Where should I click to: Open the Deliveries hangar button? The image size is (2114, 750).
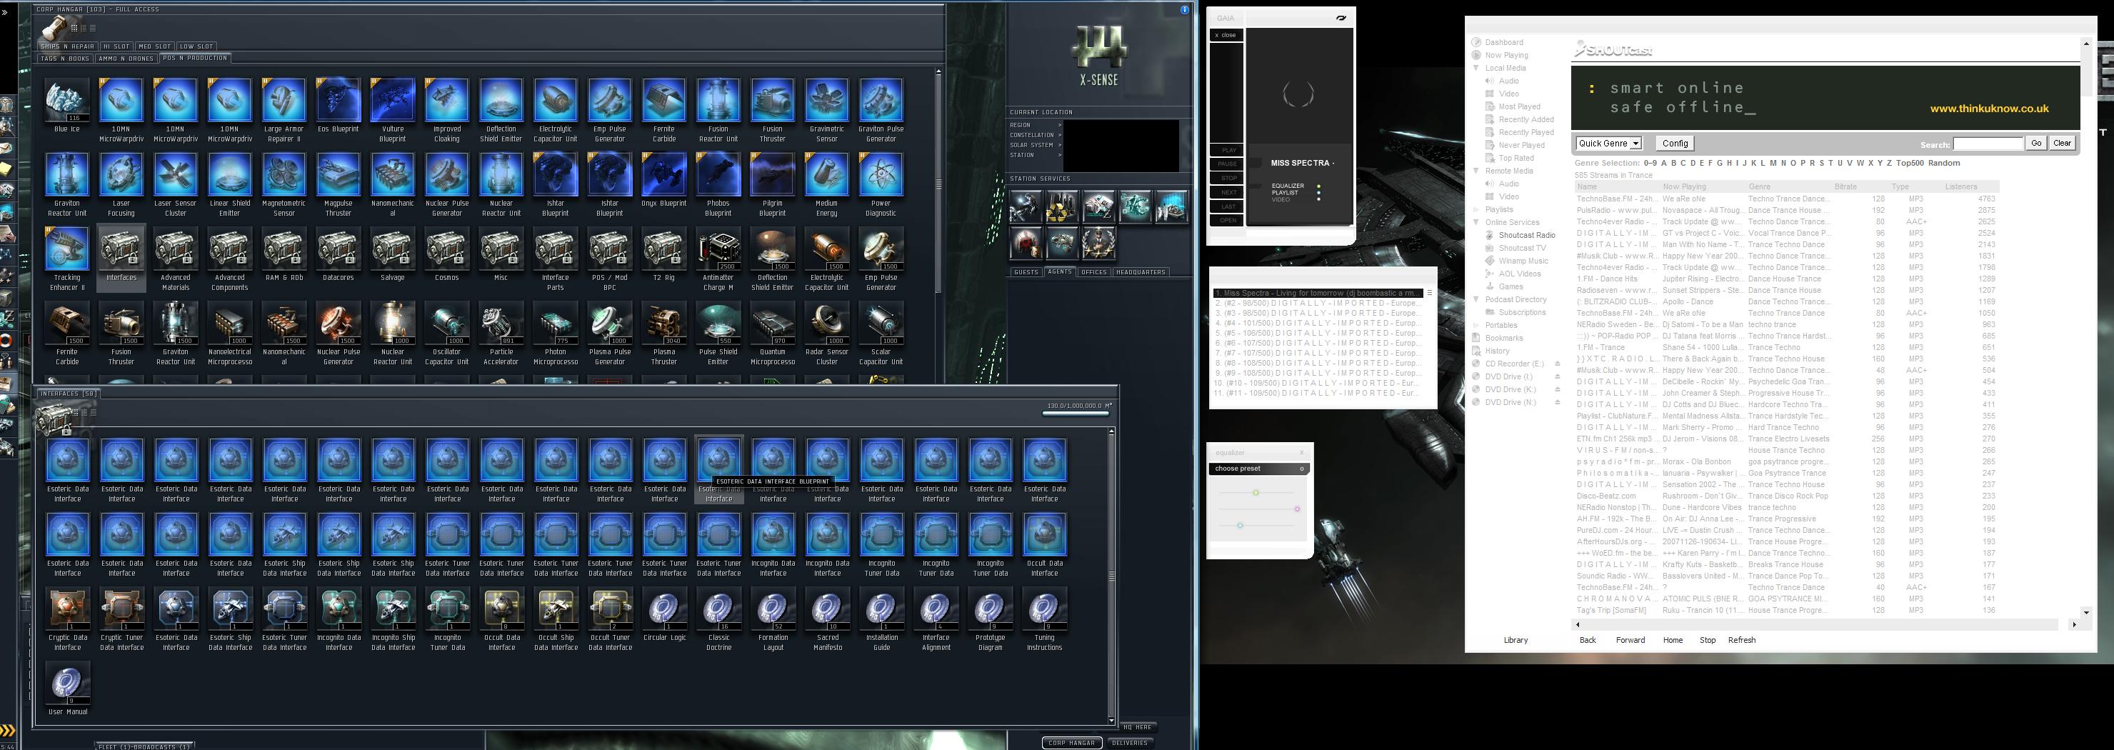coord(1130,743)
